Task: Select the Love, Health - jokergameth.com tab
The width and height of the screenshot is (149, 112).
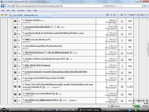Action: tap(31, 15)
